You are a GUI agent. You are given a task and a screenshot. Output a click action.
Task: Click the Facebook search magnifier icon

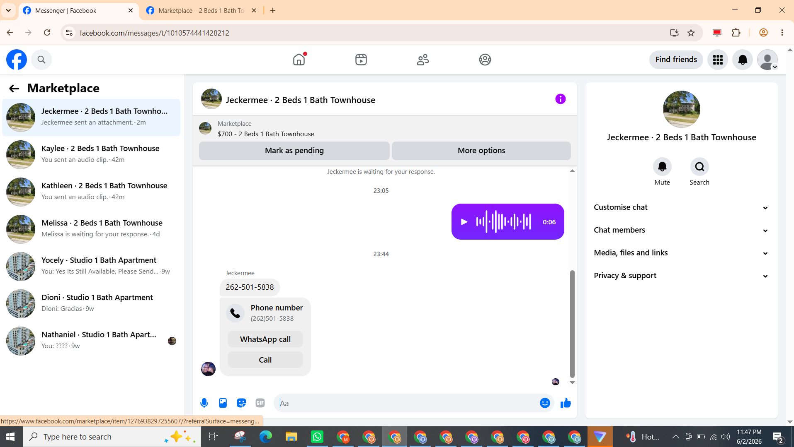[x=41, y=60]
